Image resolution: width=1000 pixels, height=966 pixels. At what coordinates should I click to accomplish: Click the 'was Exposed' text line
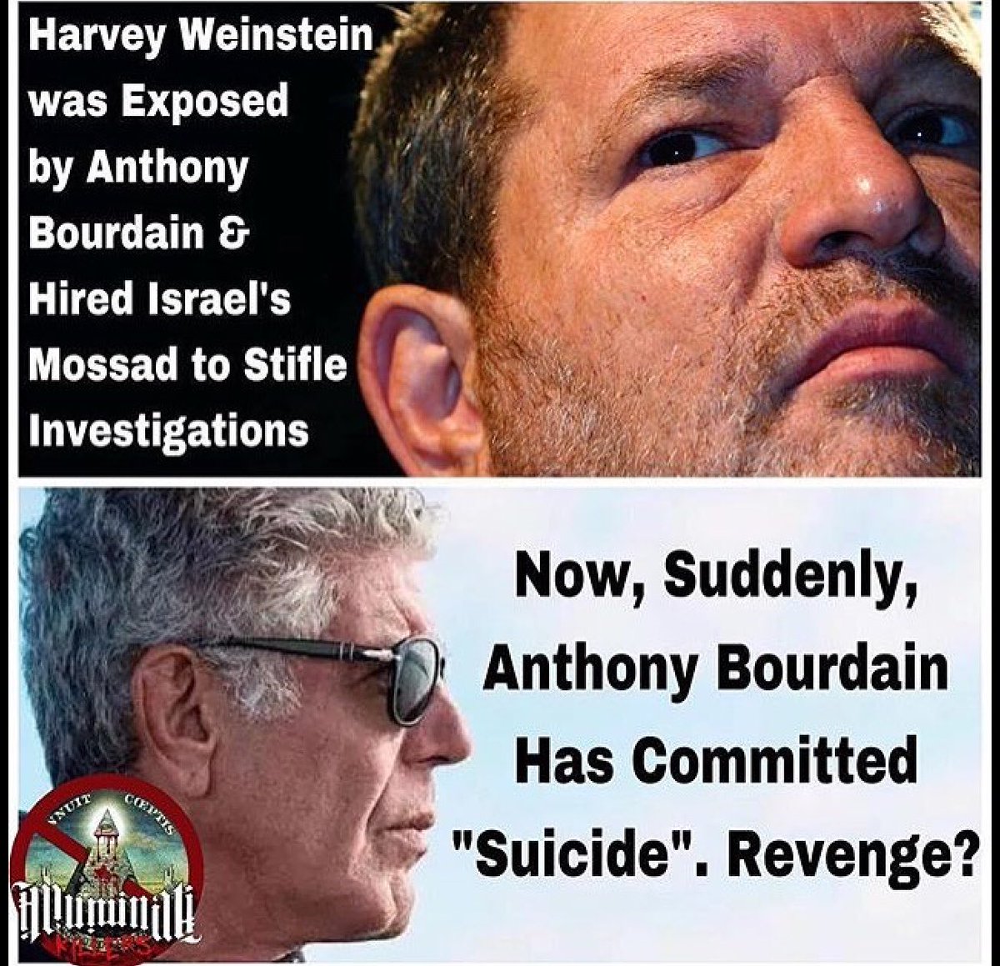click(x=158, y=103)
